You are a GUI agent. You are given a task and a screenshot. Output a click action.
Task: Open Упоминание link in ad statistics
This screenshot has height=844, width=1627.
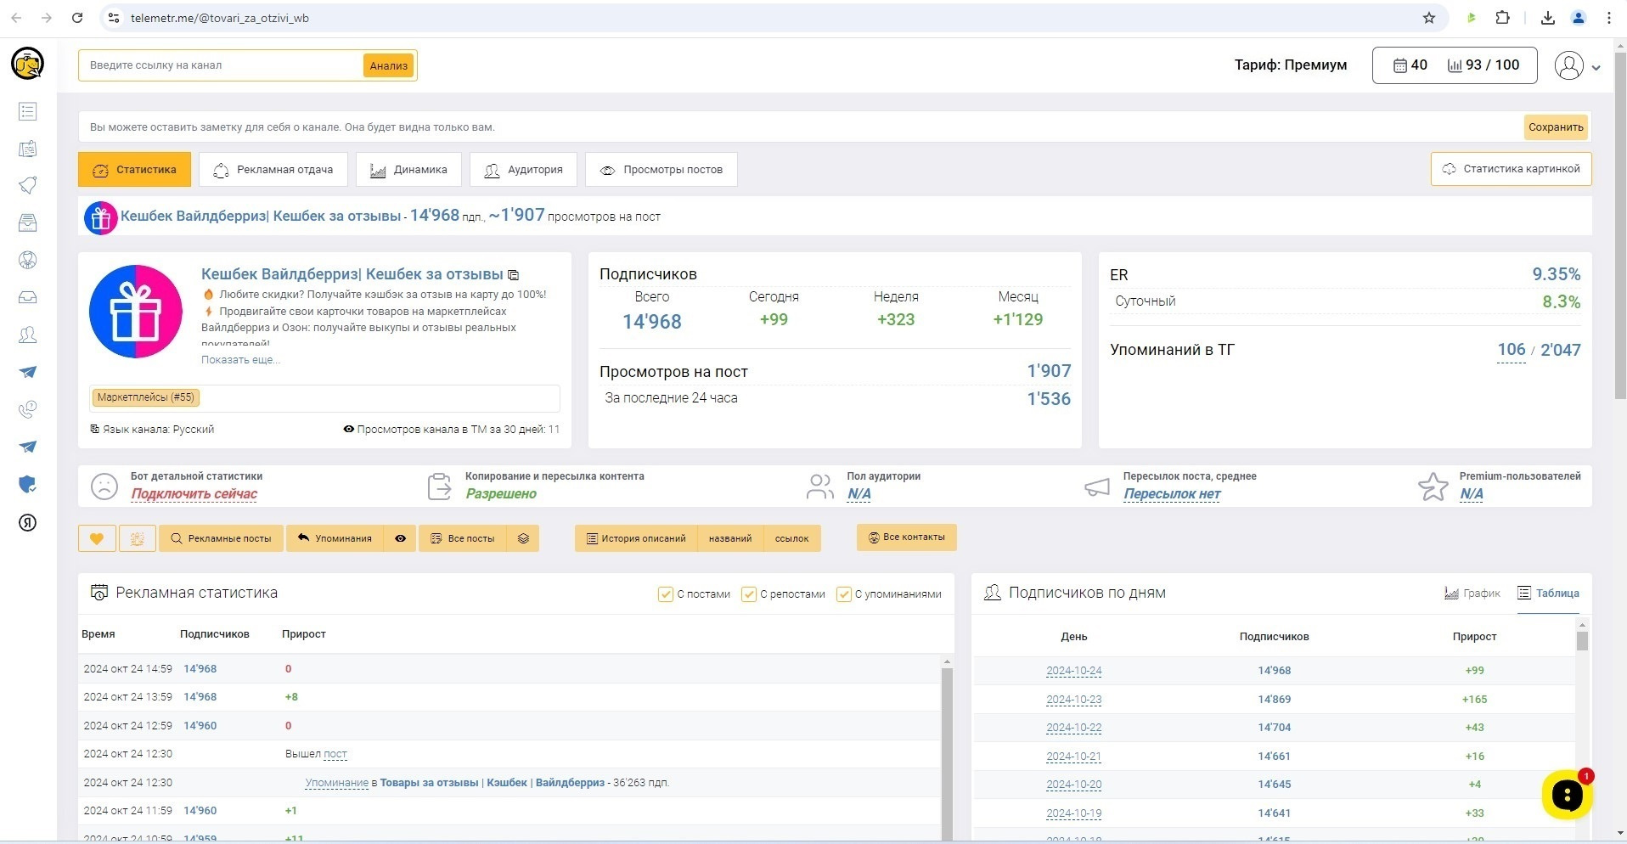[337, 783]
